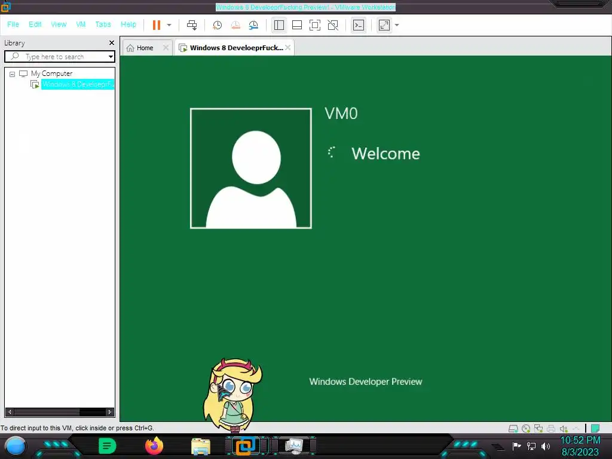Image resolution: width=612 pixels, height=459 pixels.
Task: Click the sound card status icon
Action: tap(564, 429)
